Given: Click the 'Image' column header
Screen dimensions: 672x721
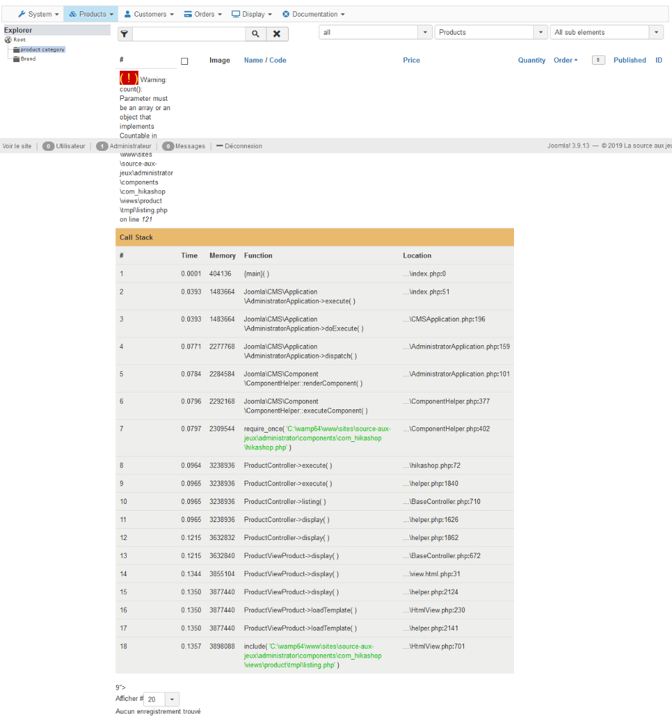Looking at the screenshot, I should click(x=219, y=60).
